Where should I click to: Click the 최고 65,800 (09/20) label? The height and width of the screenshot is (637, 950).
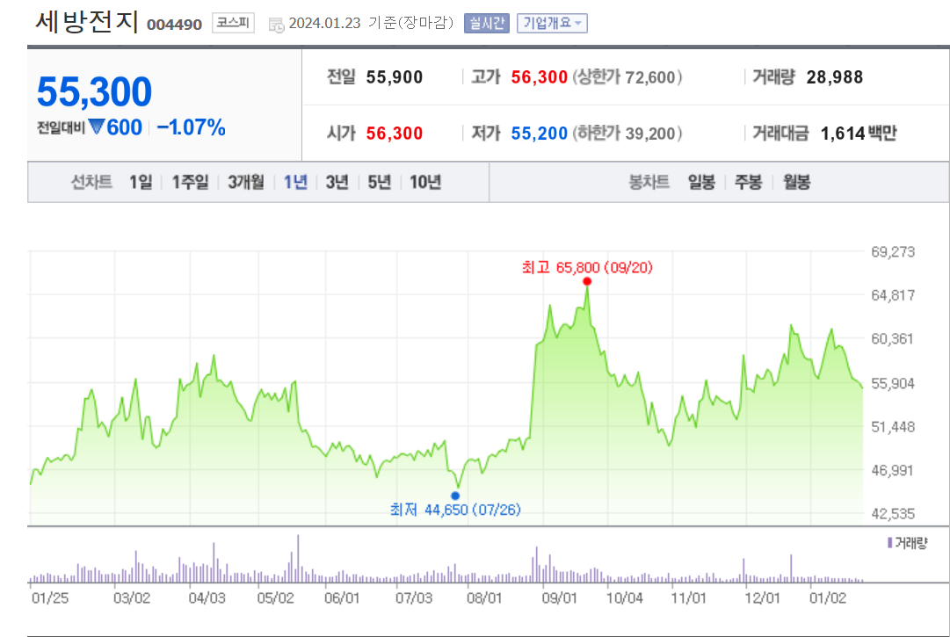coord(587,267)
